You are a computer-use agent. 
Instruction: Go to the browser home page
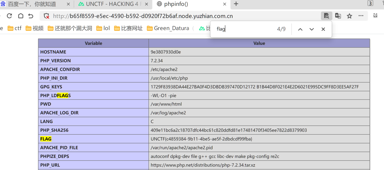coord(21,16)
